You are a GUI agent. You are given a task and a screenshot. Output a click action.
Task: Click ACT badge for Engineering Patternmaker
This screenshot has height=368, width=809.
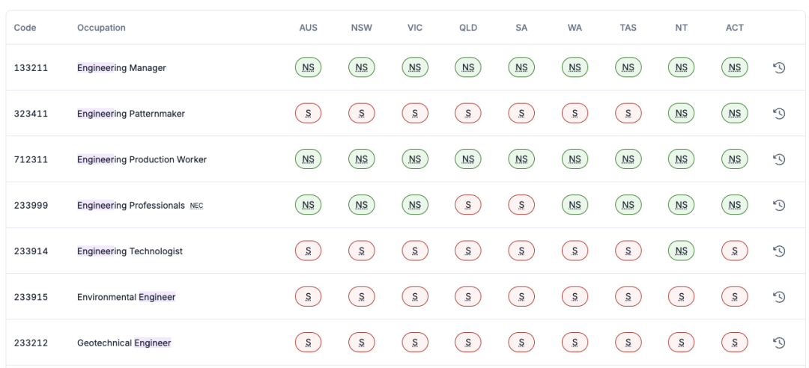[x=734, y=114]
